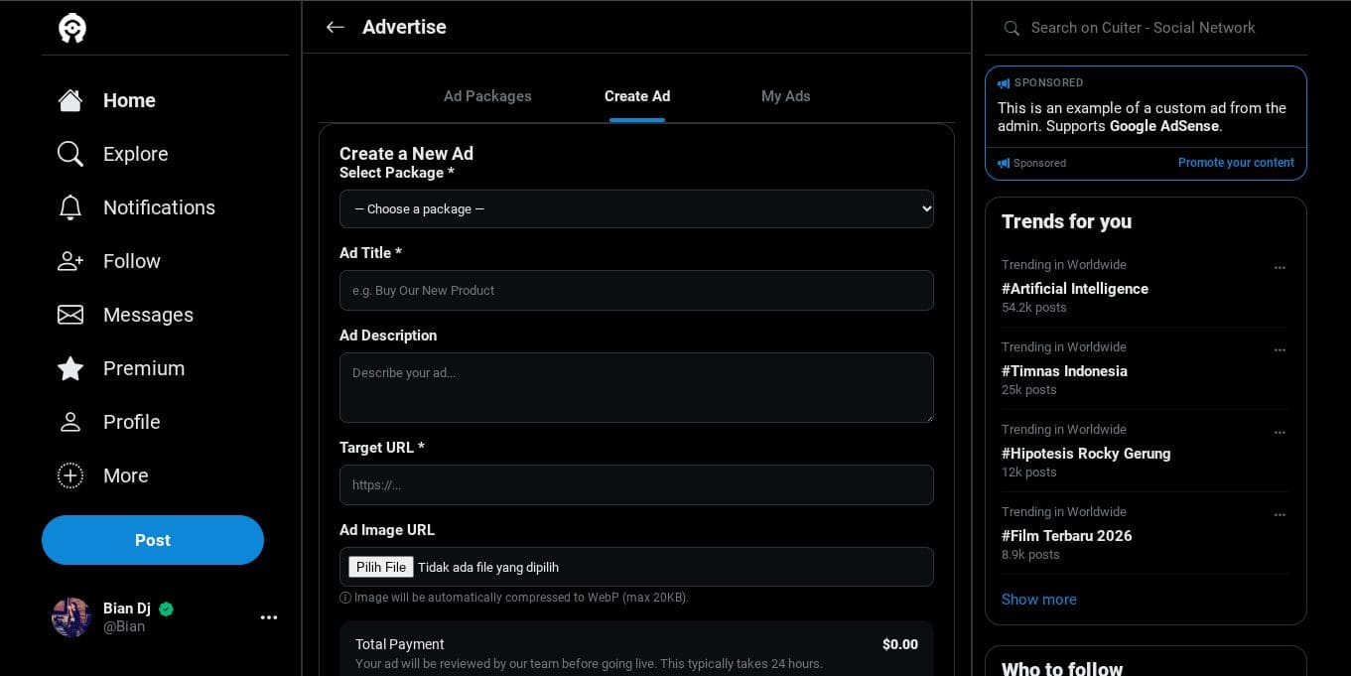The image size is (1351, 676).
Task: Switch to the Ad Packages tab
Action: (487, 96)
